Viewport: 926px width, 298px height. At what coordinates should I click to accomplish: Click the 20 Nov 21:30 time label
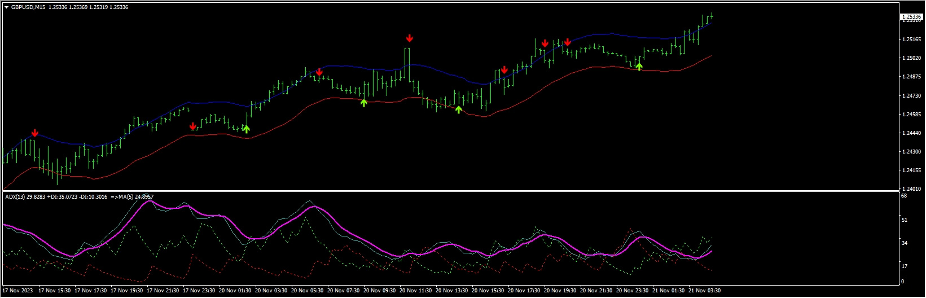point(596,291)
